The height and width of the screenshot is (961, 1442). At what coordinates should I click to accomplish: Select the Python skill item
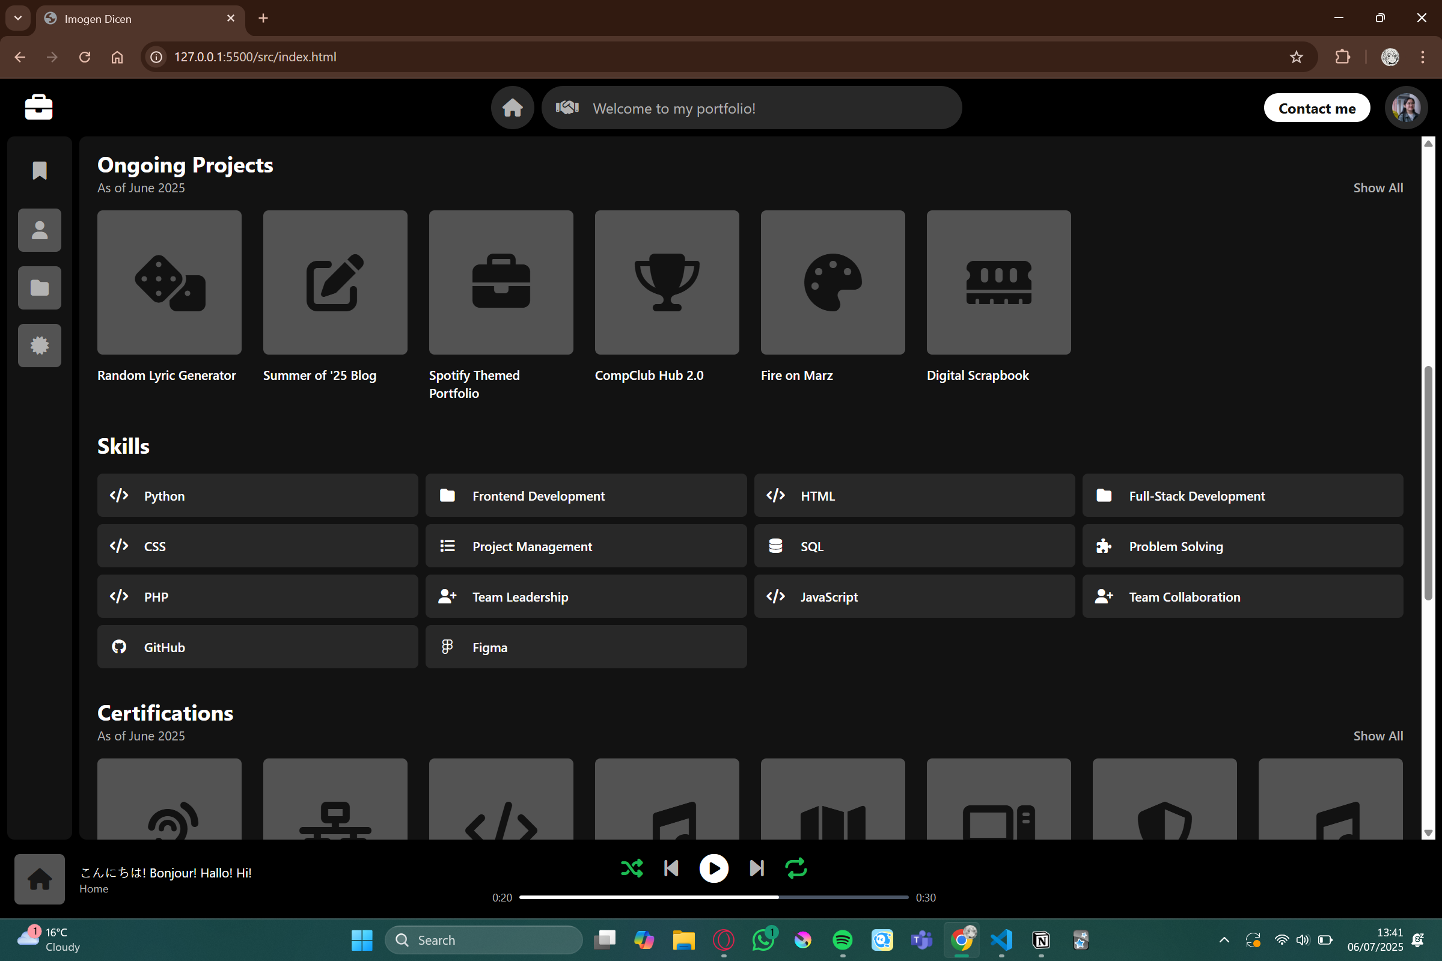[x=257, y=495]
